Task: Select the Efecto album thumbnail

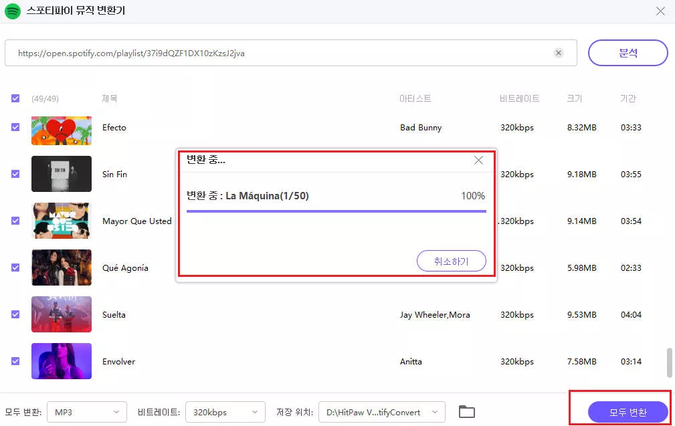Action: tap(62, 130)
